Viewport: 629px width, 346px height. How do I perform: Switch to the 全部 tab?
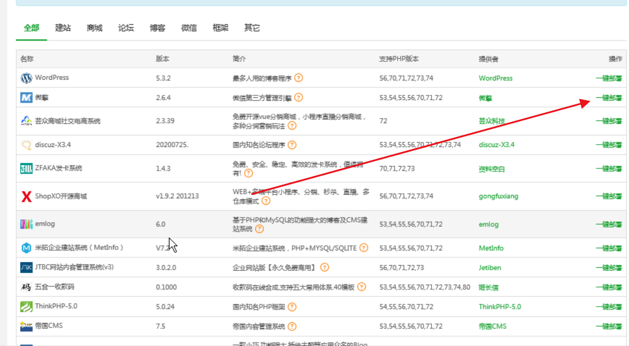click(31, 28)
